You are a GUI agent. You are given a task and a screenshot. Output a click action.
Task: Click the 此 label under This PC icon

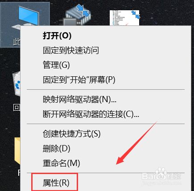[17, 42]
